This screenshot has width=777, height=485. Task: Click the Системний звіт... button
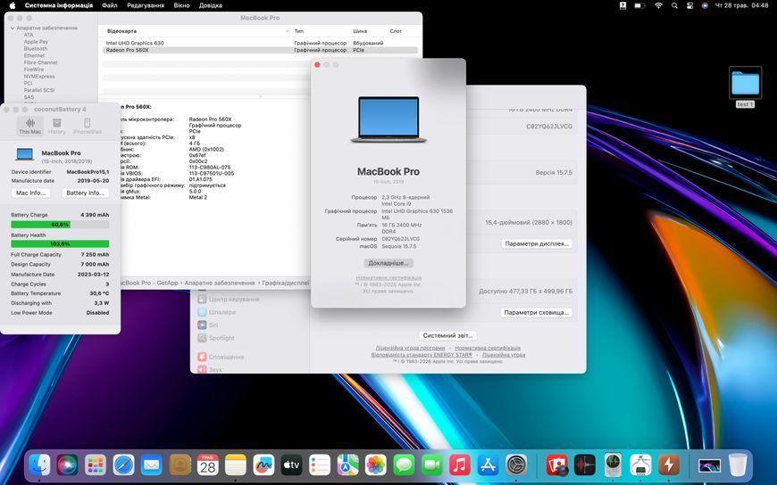click(x=447, y=335)
